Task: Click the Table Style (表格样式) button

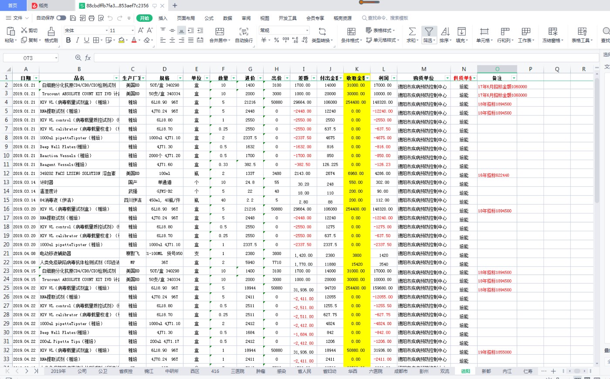Action: pos(380,30)
